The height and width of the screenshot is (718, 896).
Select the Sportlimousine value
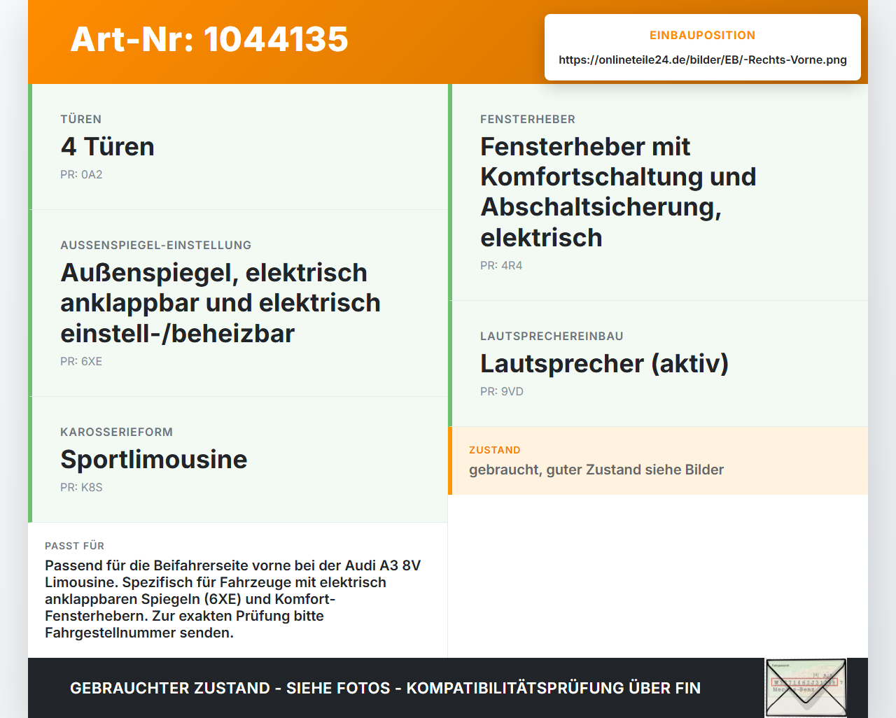coord(154,459)
